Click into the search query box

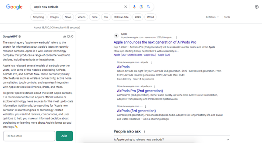click(78, 7)
